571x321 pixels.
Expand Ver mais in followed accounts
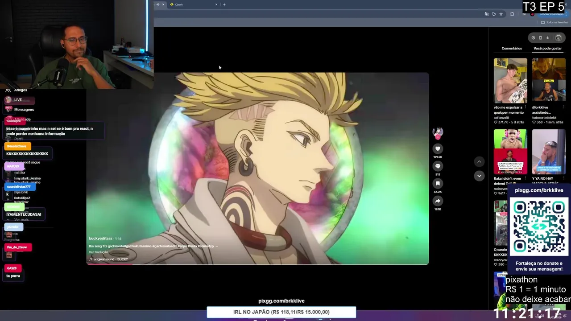(21, 220)
